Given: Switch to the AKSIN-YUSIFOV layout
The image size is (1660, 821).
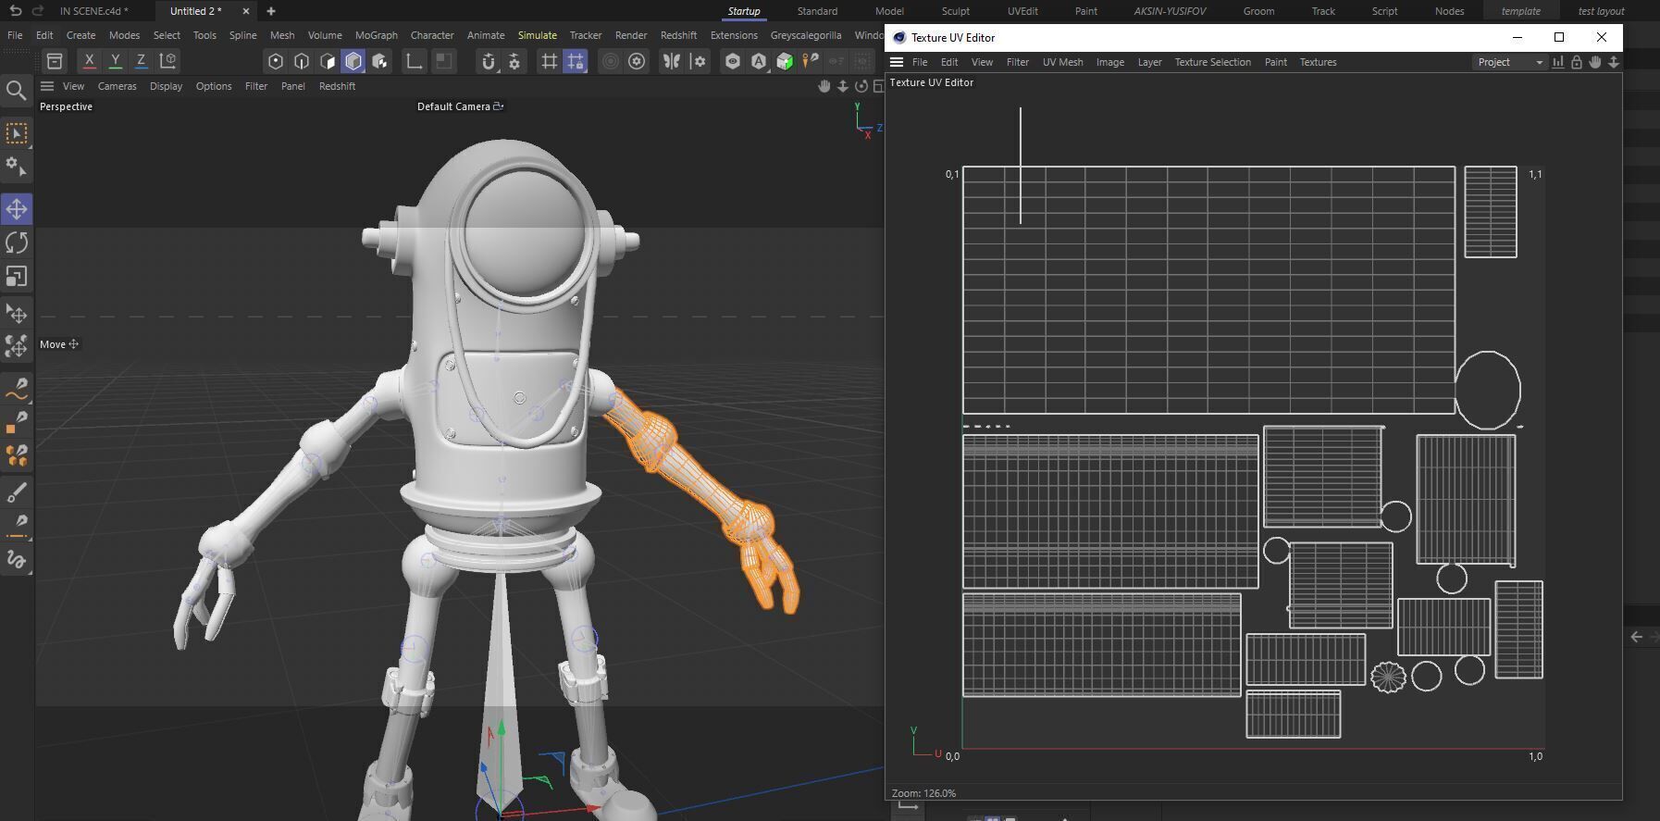Looking at the screenshot, I should [x=1170, y=11].
